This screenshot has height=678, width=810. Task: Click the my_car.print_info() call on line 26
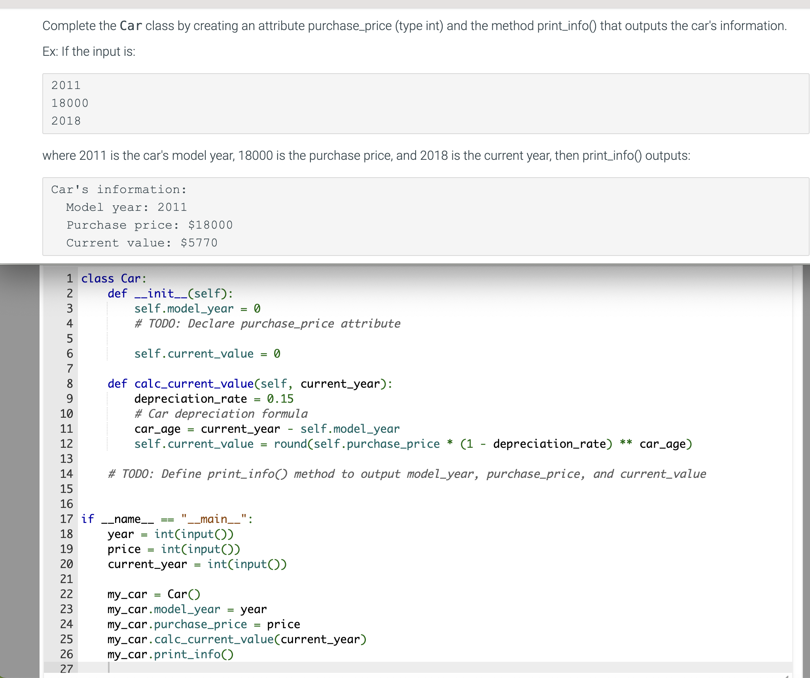click(170, 654)
